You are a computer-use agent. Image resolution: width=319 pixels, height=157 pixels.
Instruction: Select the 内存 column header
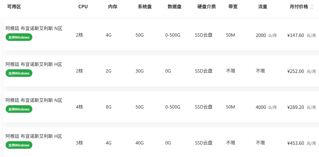tap(113, 7)
